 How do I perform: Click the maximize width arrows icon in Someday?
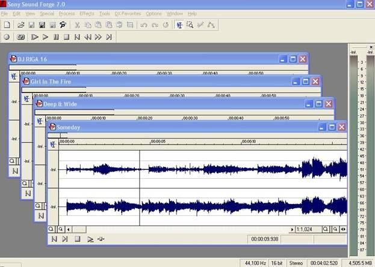point(343,229)
